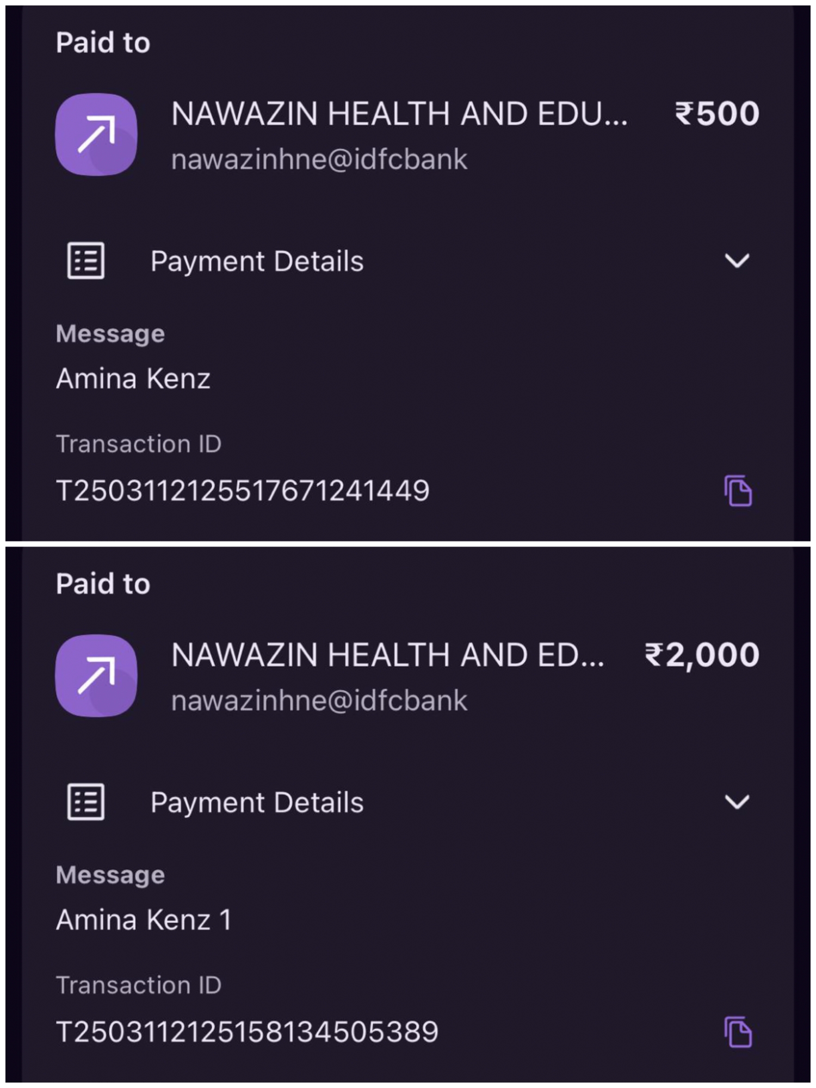Click the ₹2,000 amount
The image size is (816, 1088).
tap(702, 655)
